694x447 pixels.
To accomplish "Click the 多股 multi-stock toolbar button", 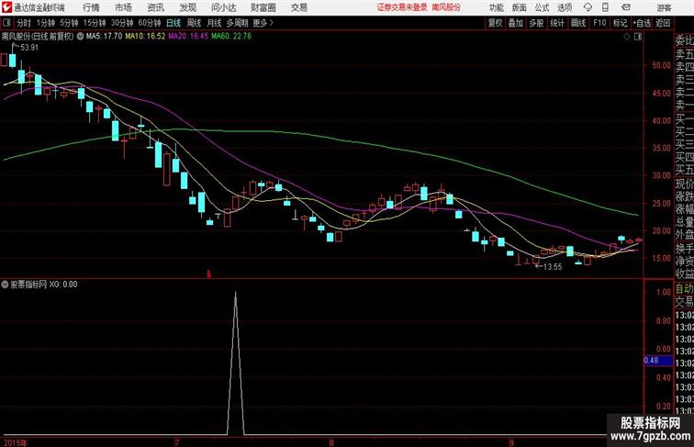I will coord(536,23).
